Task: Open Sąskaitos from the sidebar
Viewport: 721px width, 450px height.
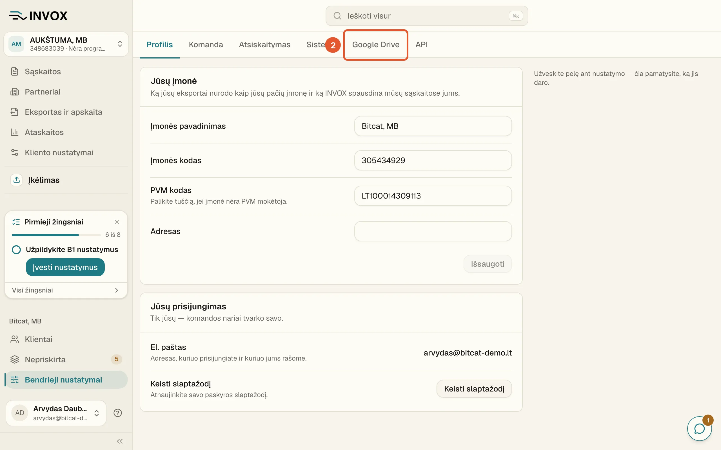Action: click(66, 71)
